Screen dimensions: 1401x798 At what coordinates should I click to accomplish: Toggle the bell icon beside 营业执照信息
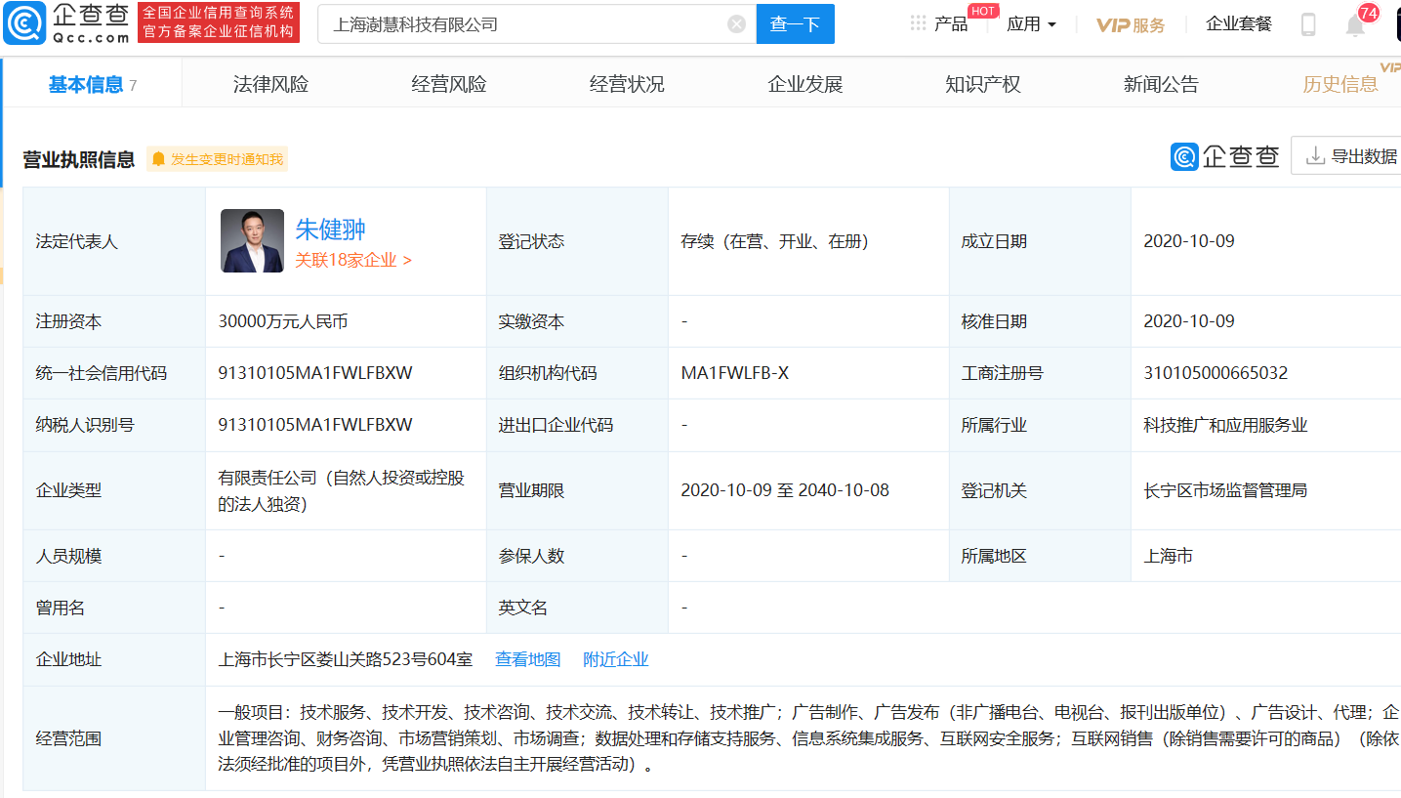pos(159,158)
